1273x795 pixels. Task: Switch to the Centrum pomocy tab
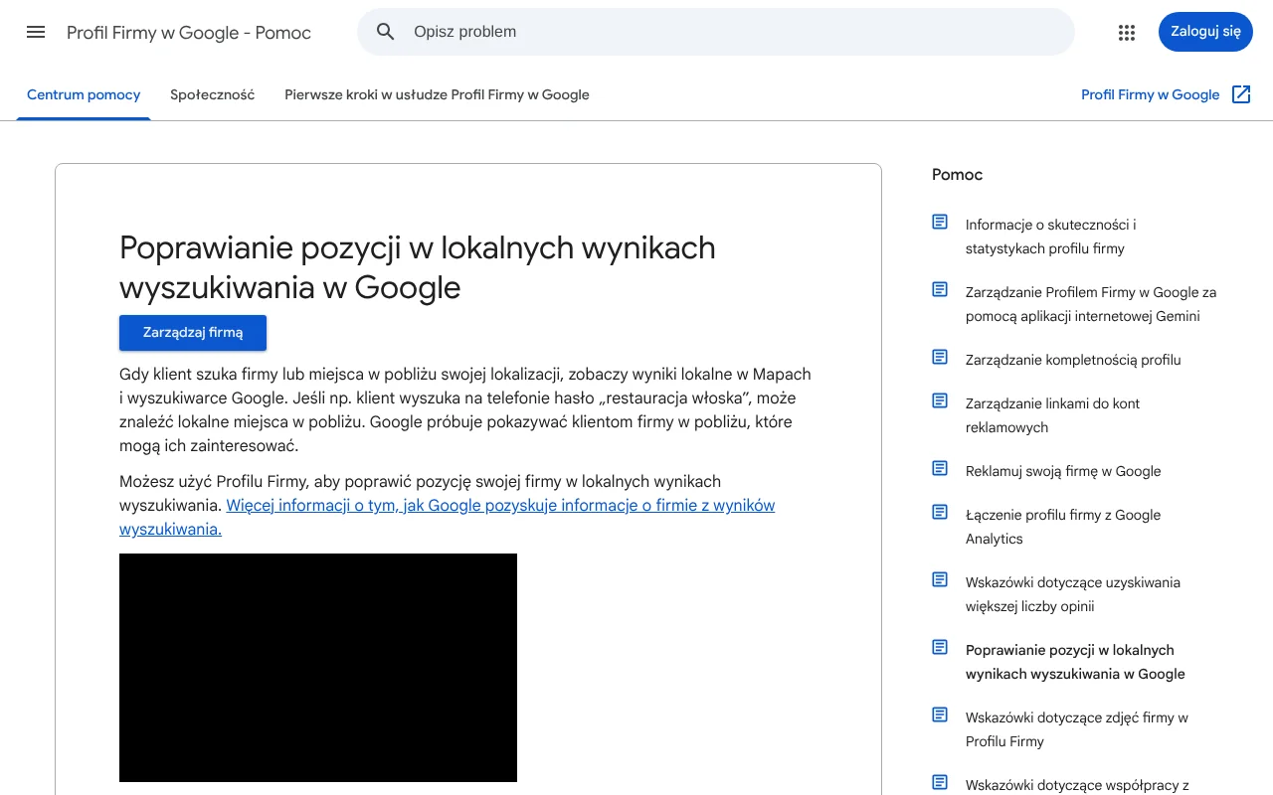[84, 95]
